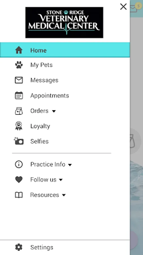The width and height of the screenshot is (143, 255).
Task: Click the house icon beside Home
Action: click(x=19, y=50)
